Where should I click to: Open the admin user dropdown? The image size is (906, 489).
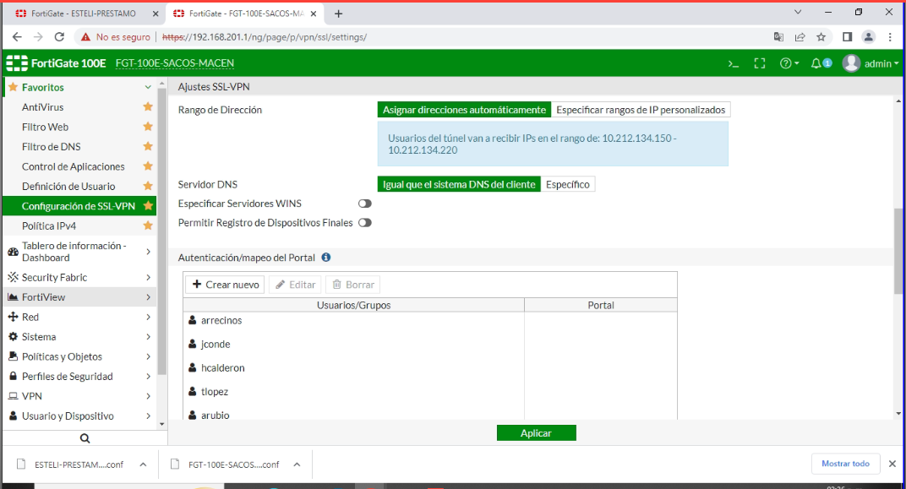pyautogui.click(x=871, y=63)
